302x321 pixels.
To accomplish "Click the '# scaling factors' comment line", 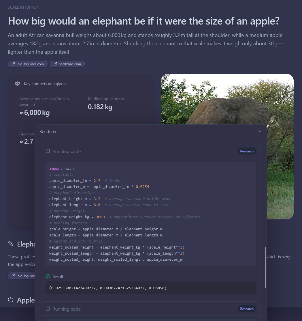I will tap(68, 223).
